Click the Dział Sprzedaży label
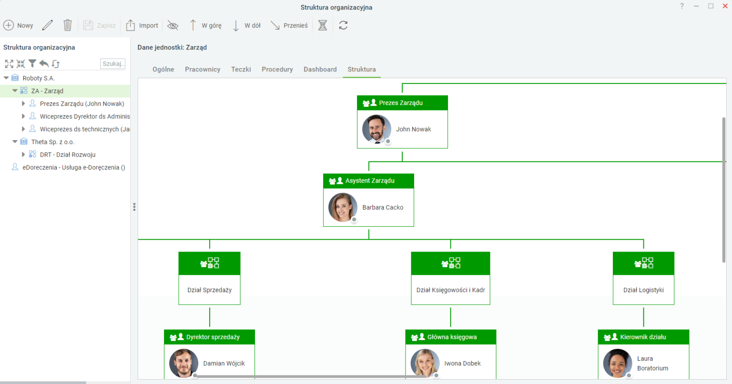Image resolution: width=732 pixels, height=384 pixels. 210,290
